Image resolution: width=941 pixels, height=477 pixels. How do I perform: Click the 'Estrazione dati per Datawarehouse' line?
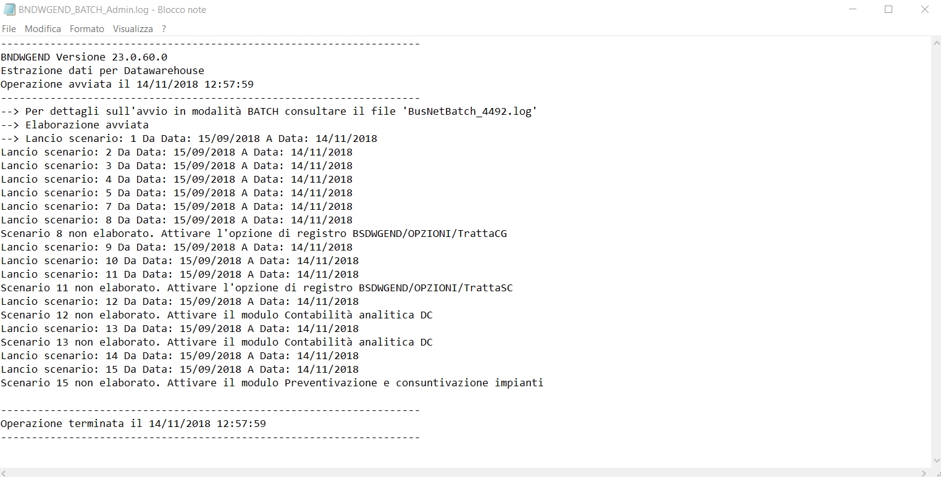pos(102,71)
